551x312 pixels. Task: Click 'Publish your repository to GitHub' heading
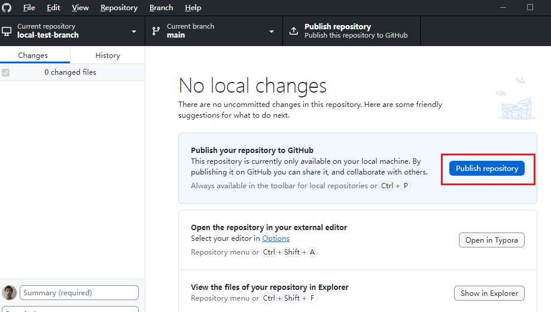(x=252, y=150)
